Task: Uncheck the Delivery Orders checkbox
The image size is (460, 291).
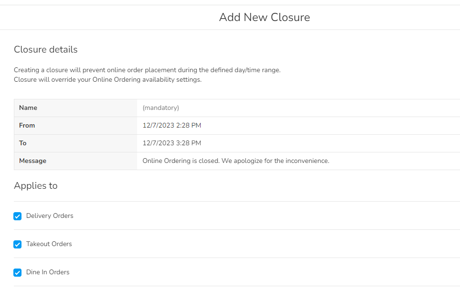Action: coord(18,216)
